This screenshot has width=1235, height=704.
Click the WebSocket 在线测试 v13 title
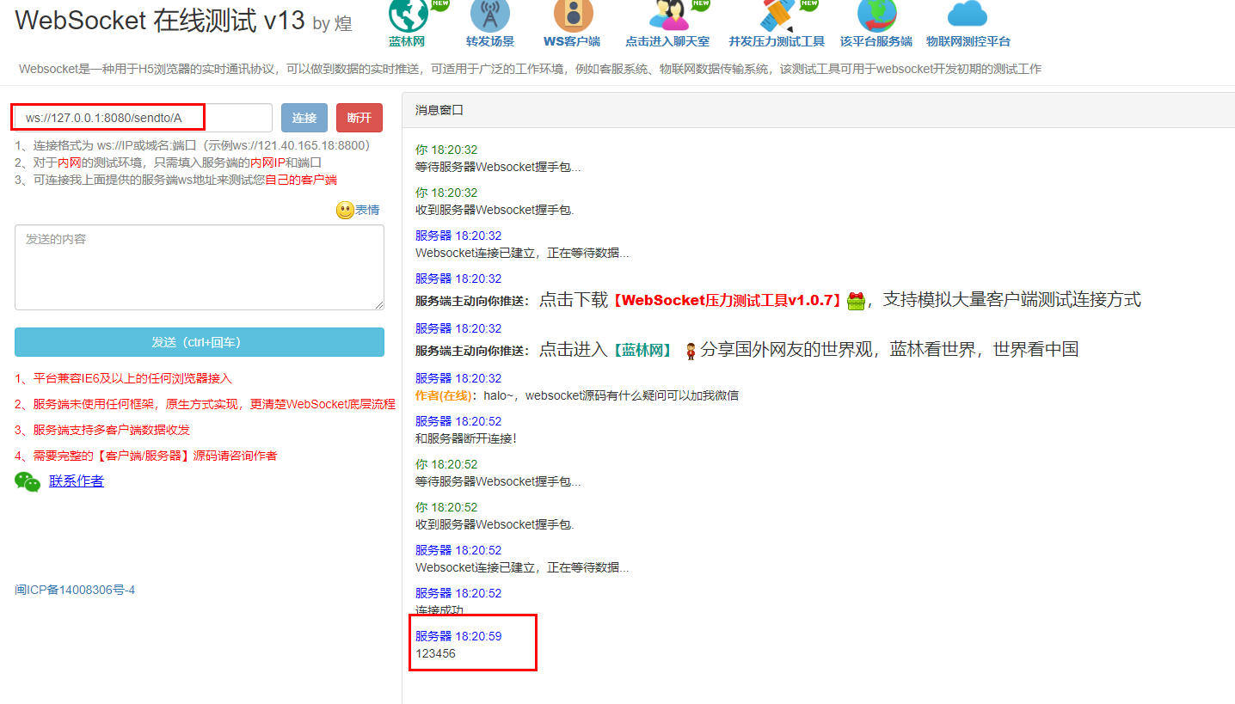160,21
